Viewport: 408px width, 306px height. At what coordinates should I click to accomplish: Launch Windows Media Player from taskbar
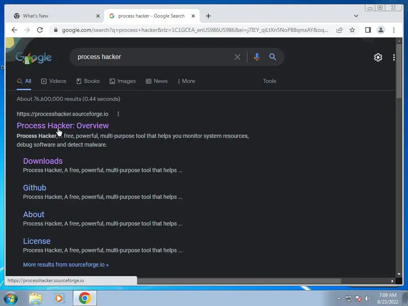pyautogui.click(x=60, y=298)
